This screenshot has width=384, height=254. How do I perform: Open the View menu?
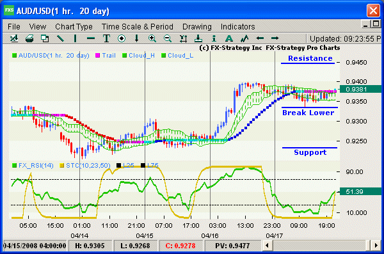click(38, 26)
